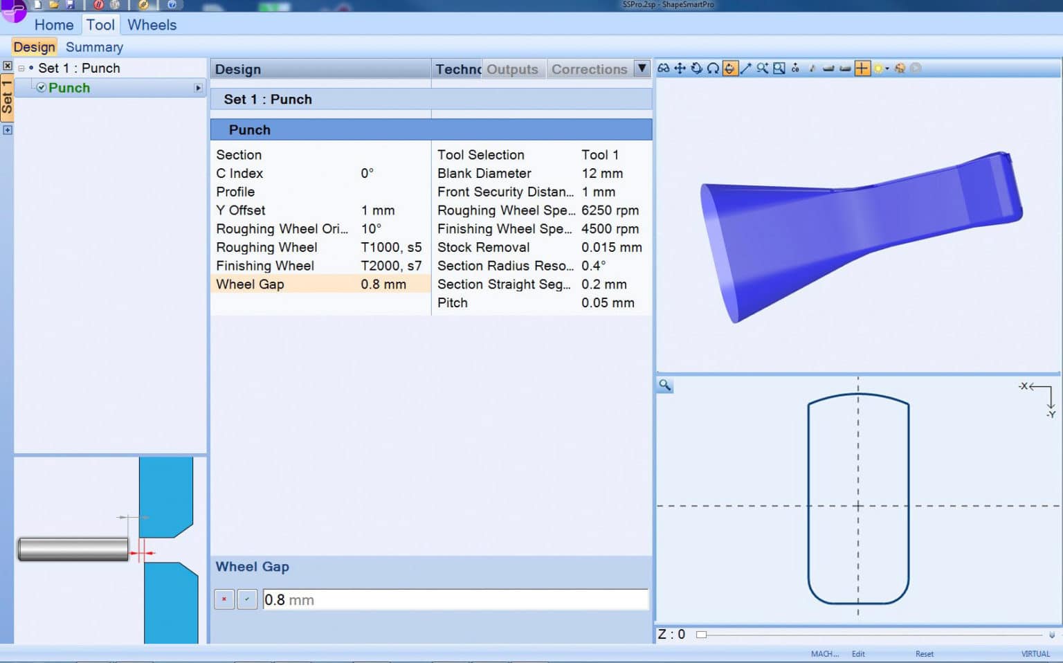Select the Outputs panel header
Screen dimensions: 1063x663
512,69
